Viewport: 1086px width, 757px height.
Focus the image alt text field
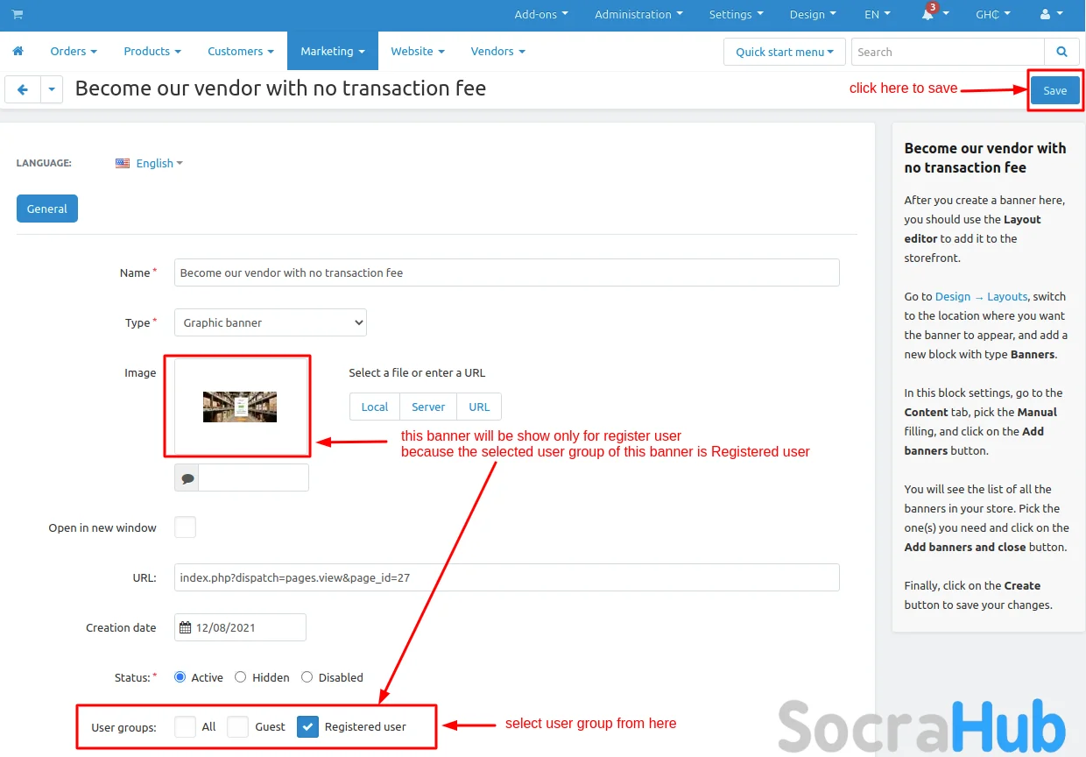[254, 478]
